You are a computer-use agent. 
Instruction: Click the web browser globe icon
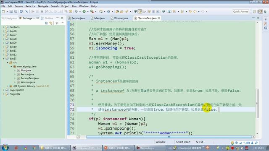coord(164,11)
